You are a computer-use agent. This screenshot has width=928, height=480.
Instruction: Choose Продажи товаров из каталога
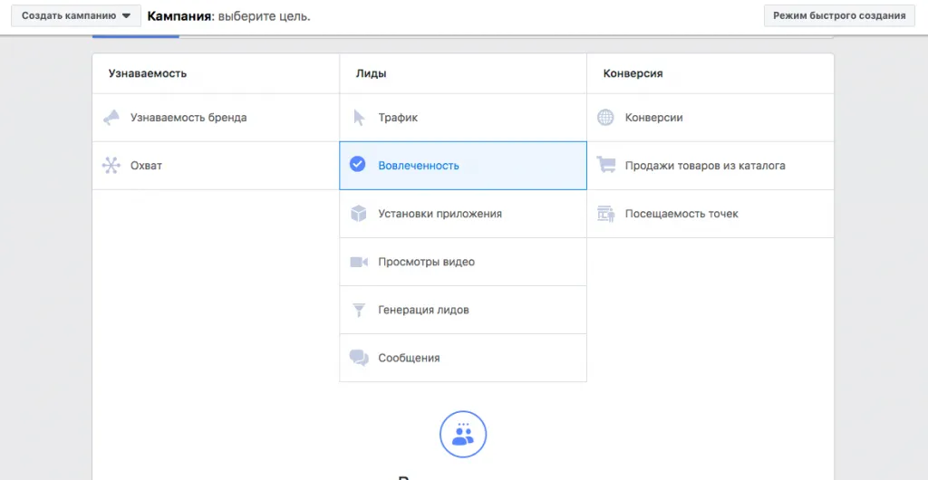click(x=710, y=166)
